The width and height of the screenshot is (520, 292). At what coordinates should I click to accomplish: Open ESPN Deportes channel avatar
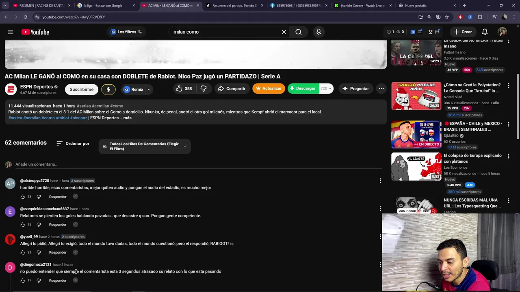[11, 89]
